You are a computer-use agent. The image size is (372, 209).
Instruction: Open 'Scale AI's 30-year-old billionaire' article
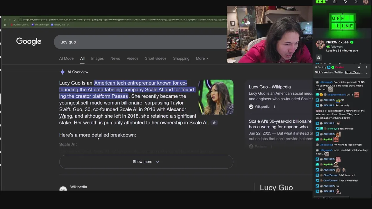280,124
